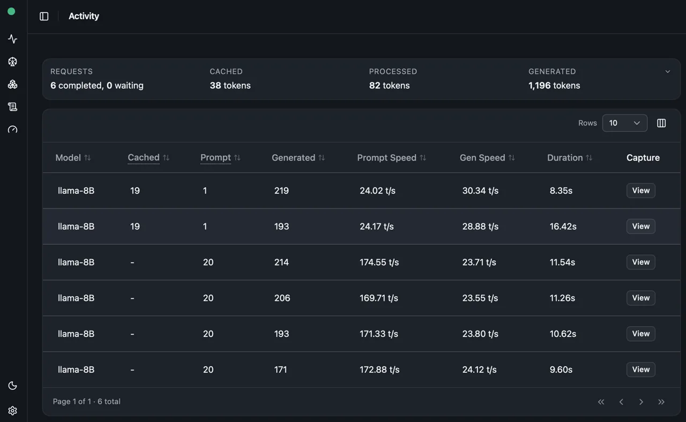Click the green status dot
Image resolution: width=686 pixels, height=422 pixels.
11,11
